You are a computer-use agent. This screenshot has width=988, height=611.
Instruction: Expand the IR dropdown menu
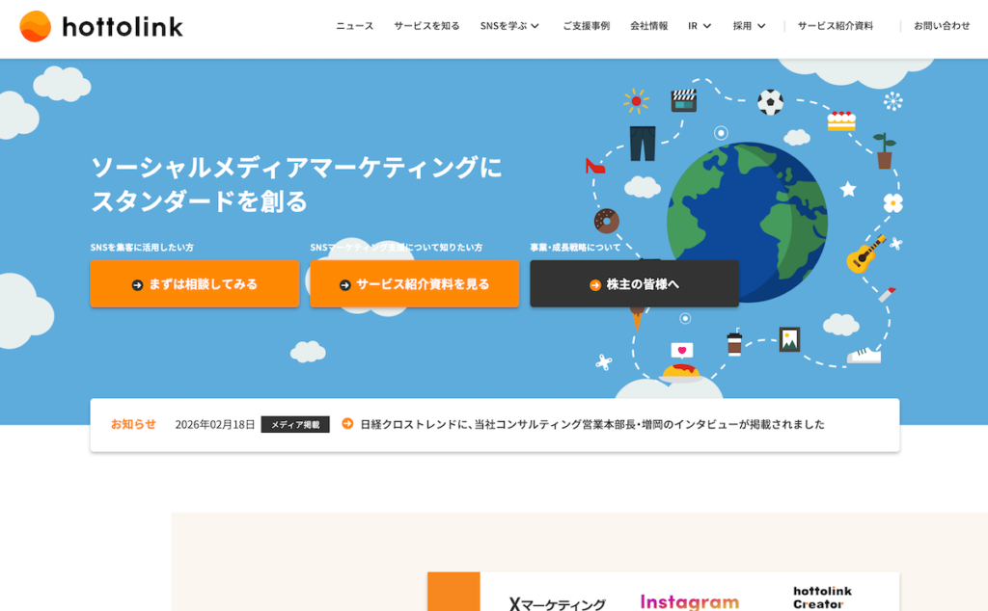(x=700, y=26)
